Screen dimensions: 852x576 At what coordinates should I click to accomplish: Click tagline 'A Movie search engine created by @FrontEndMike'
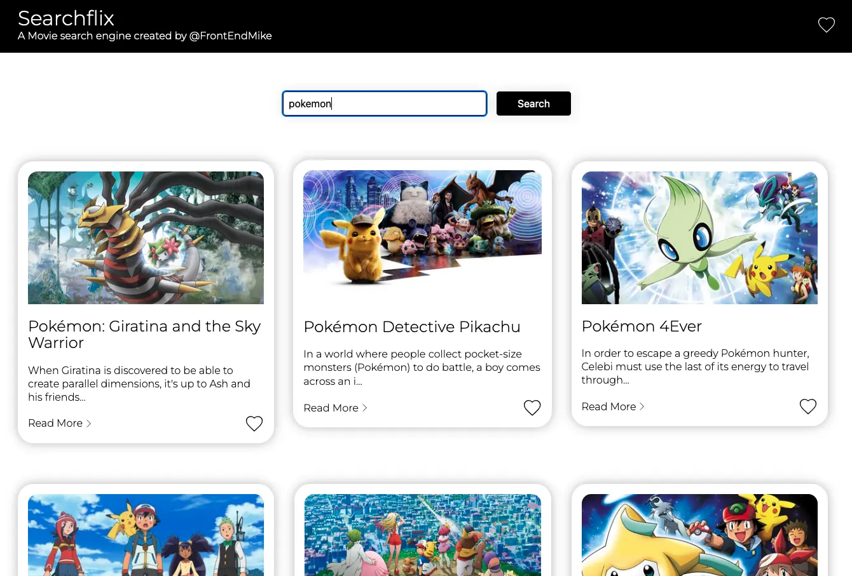tap(145, 36)
